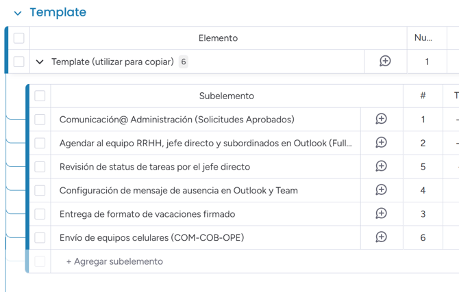Viewport: 459px width, 292px height.
Task: Click the subitem count badge 6
Action: [x=184, y=62]
